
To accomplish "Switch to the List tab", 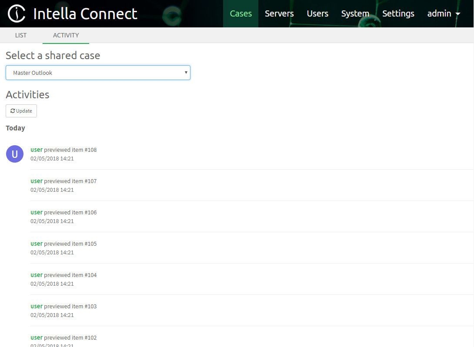I will [21, 35].
